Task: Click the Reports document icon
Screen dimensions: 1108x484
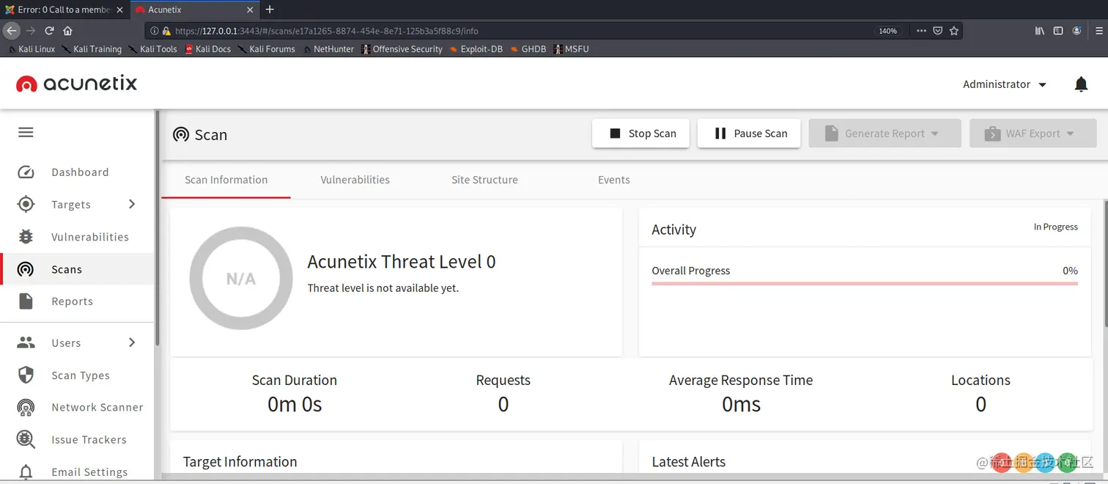Action: click(26, 301)
